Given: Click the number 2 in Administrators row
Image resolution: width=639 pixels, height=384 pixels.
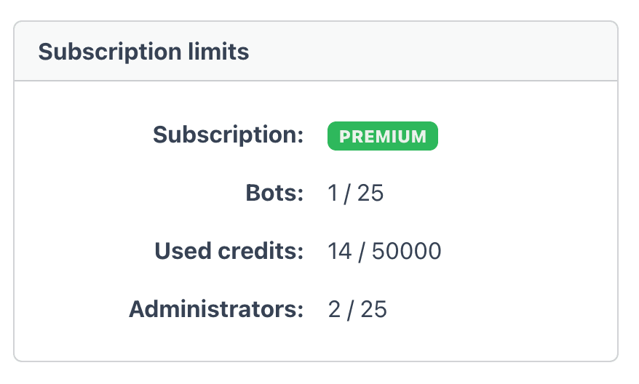Looking at the screenshot, I should (x=334, y=310).
